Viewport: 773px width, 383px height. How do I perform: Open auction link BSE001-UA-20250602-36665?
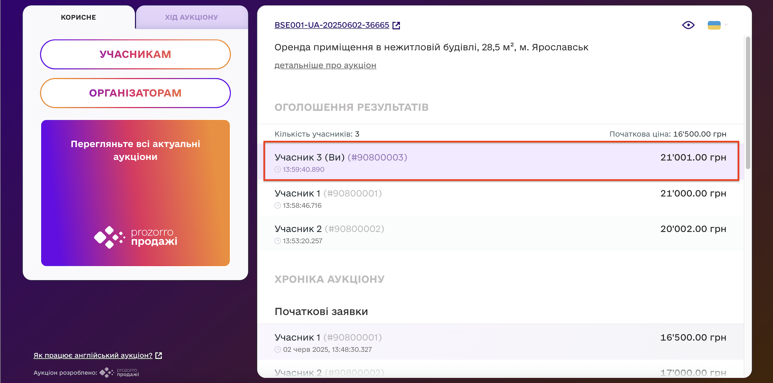click(x=332, y=25)
